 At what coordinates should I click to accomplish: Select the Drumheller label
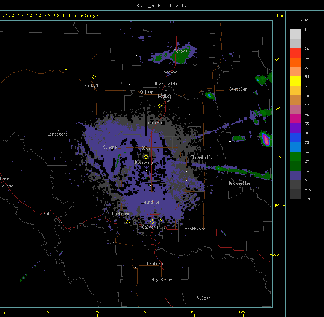tap(240, 183)
